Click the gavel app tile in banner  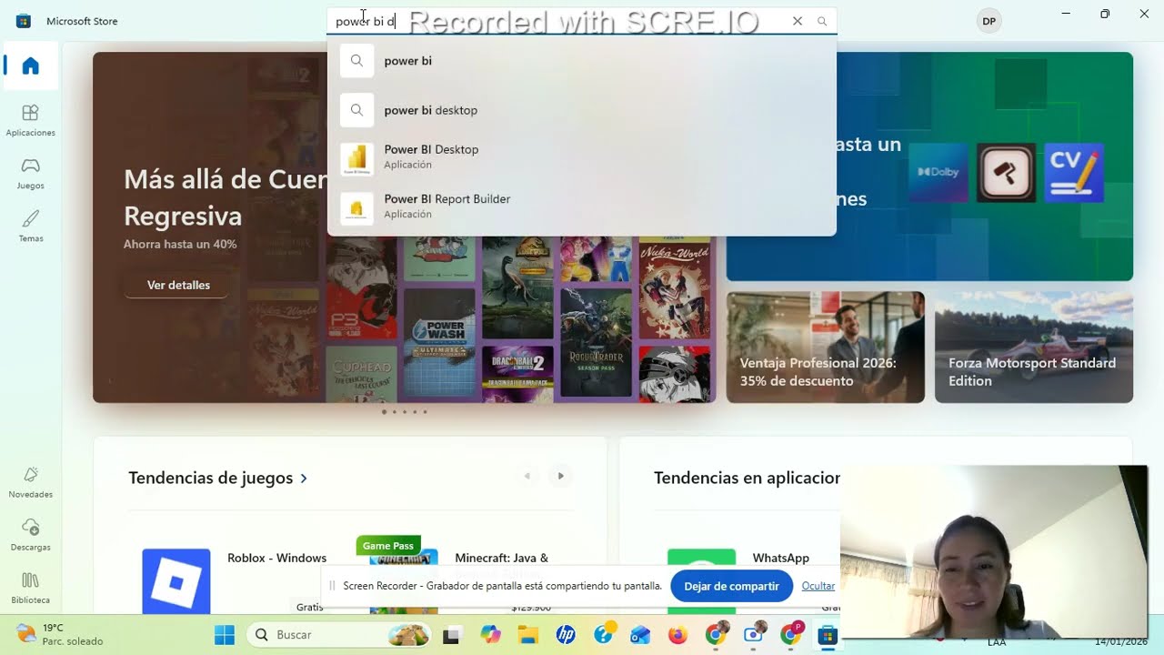[x=1007, y=172]
